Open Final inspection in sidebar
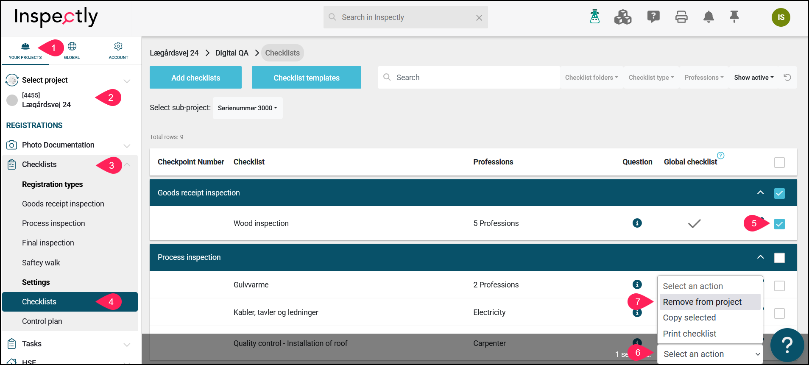This screenshot has width=809, height=365. tap(48, 243)
